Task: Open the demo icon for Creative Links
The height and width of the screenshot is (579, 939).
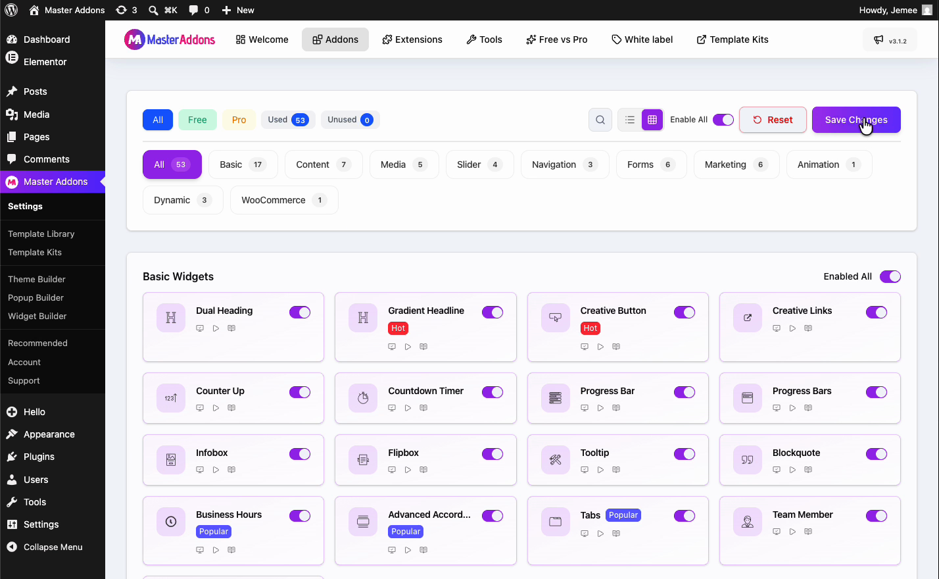Action: [777, 328]
